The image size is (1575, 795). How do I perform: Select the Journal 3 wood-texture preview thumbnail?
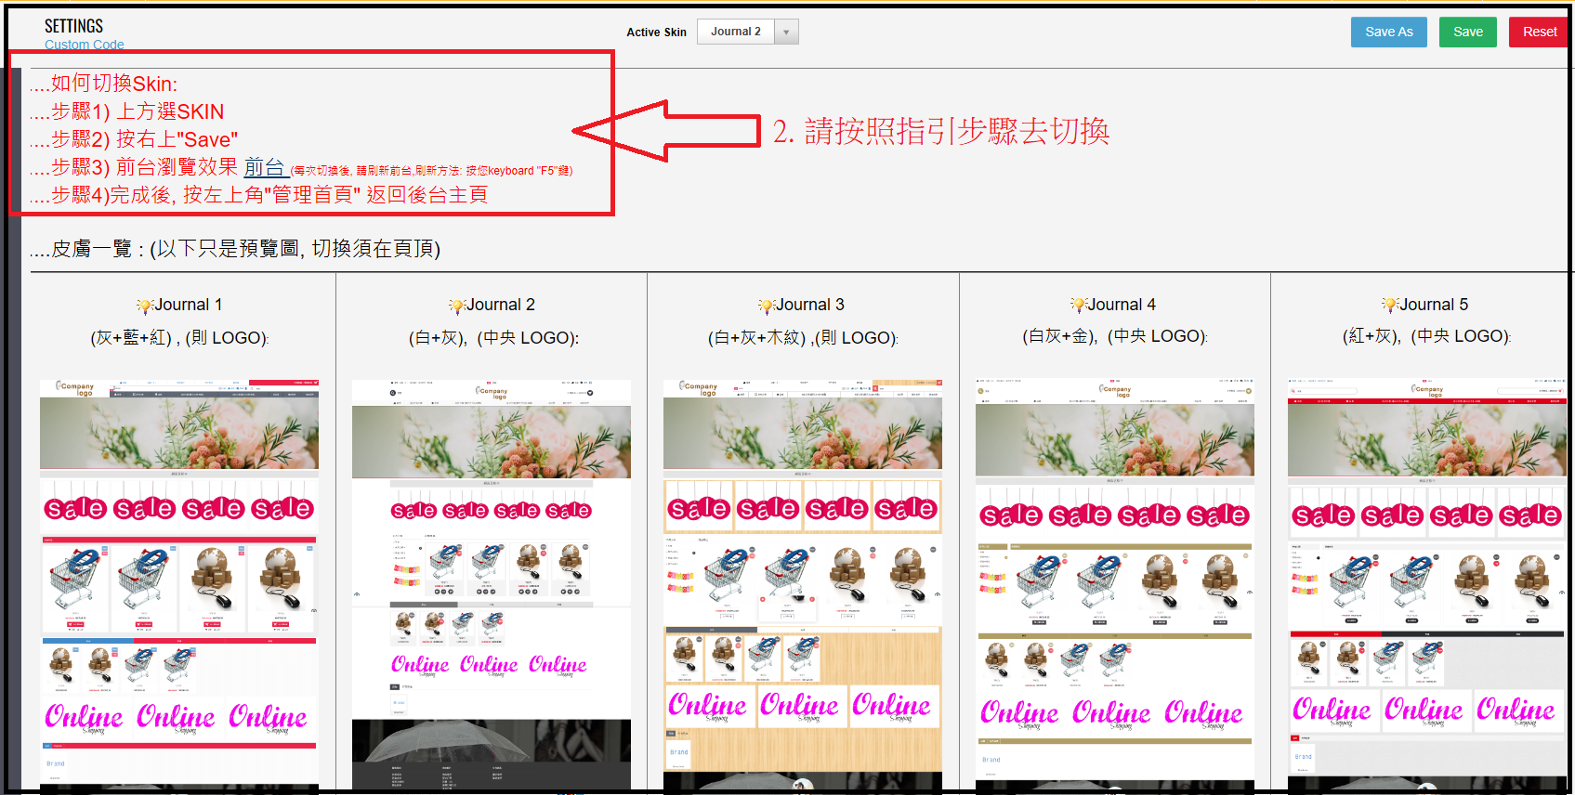(x=803, y=585)
